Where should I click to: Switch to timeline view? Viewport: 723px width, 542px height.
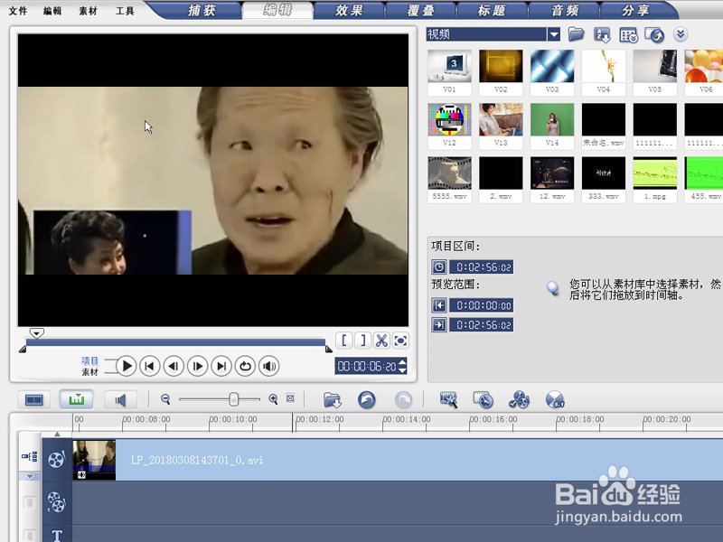tap(77, 399)
